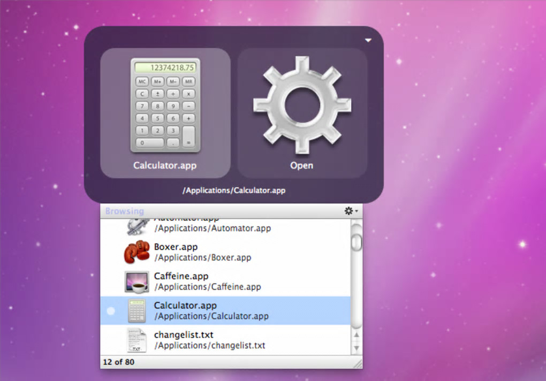Click the Calculator.app label in the first pane

pos(165,165)
